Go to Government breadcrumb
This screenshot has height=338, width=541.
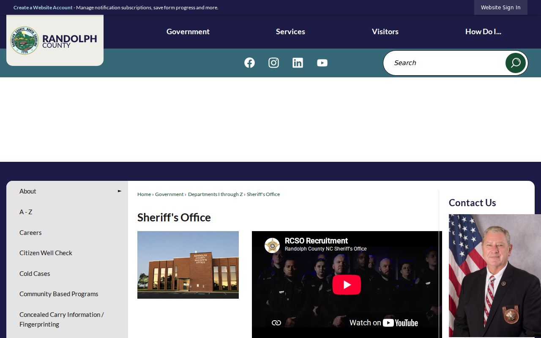169,194
